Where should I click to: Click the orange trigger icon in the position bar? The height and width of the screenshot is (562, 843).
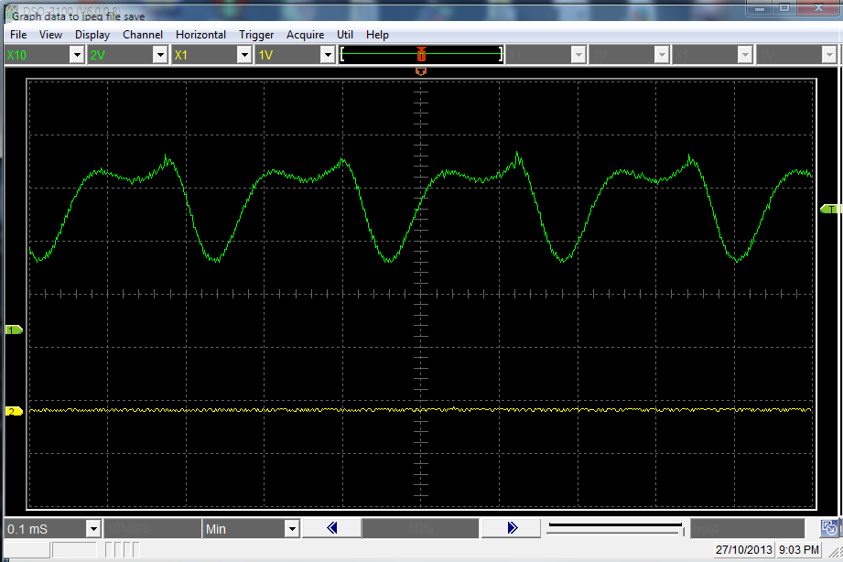421,54
